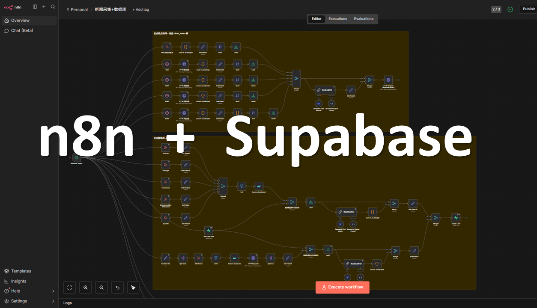Select the Schedule Trigger node

[x=76, y=157]
